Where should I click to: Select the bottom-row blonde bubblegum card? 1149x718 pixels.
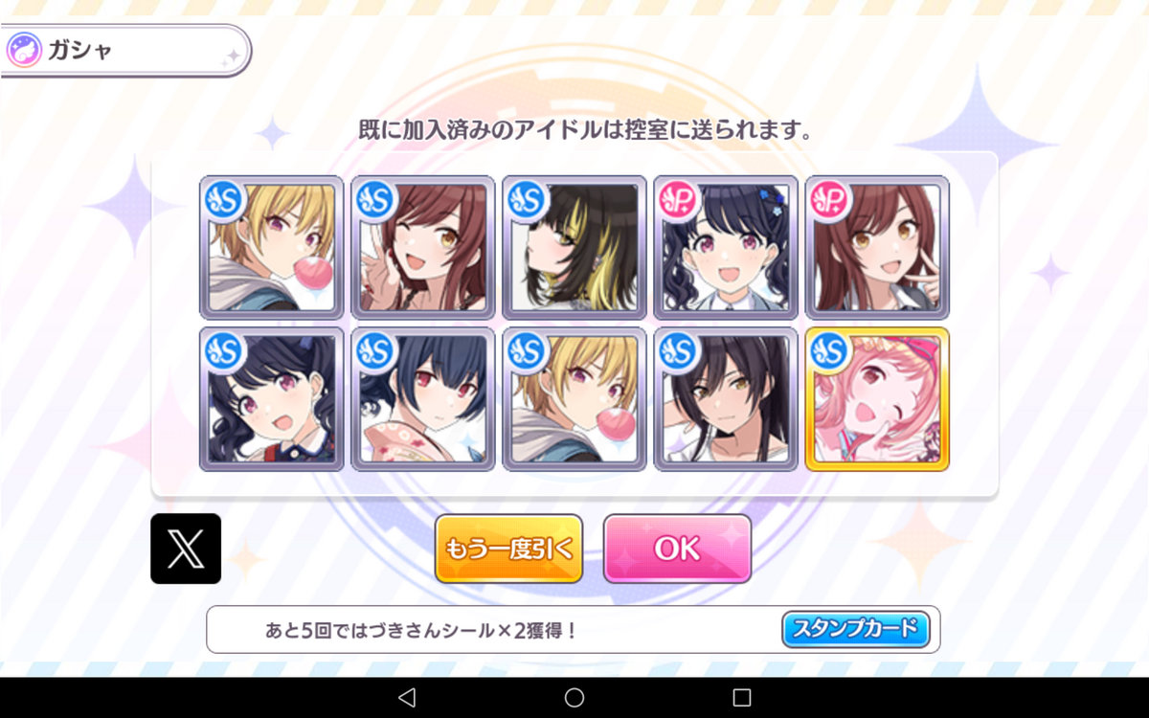574,399
